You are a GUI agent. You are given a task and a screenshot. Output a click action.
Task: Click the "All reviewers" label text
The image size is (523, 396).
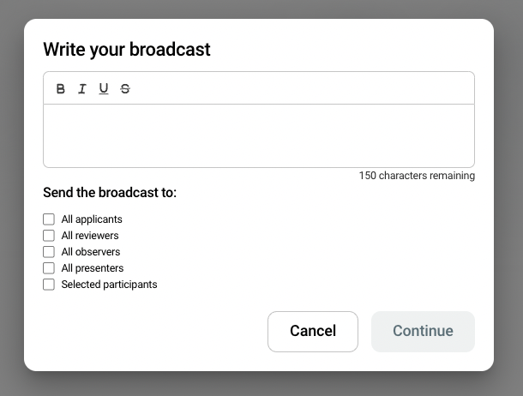[90, 236]
